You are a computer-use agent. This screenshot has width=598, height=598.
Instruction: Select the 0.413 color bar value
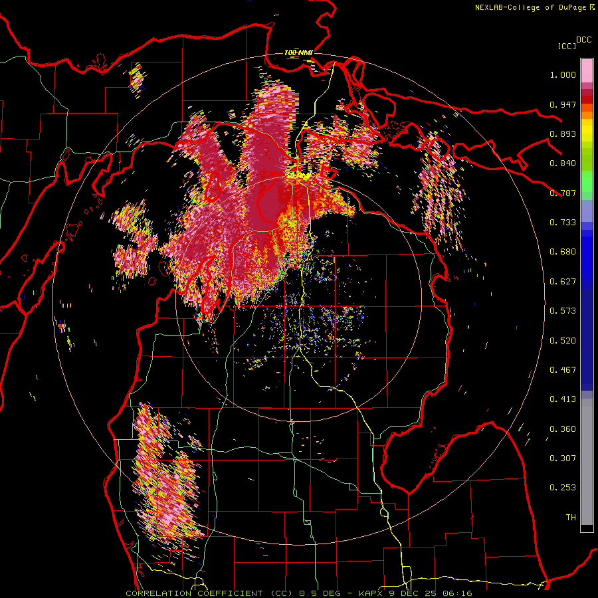tap(563, 399)
